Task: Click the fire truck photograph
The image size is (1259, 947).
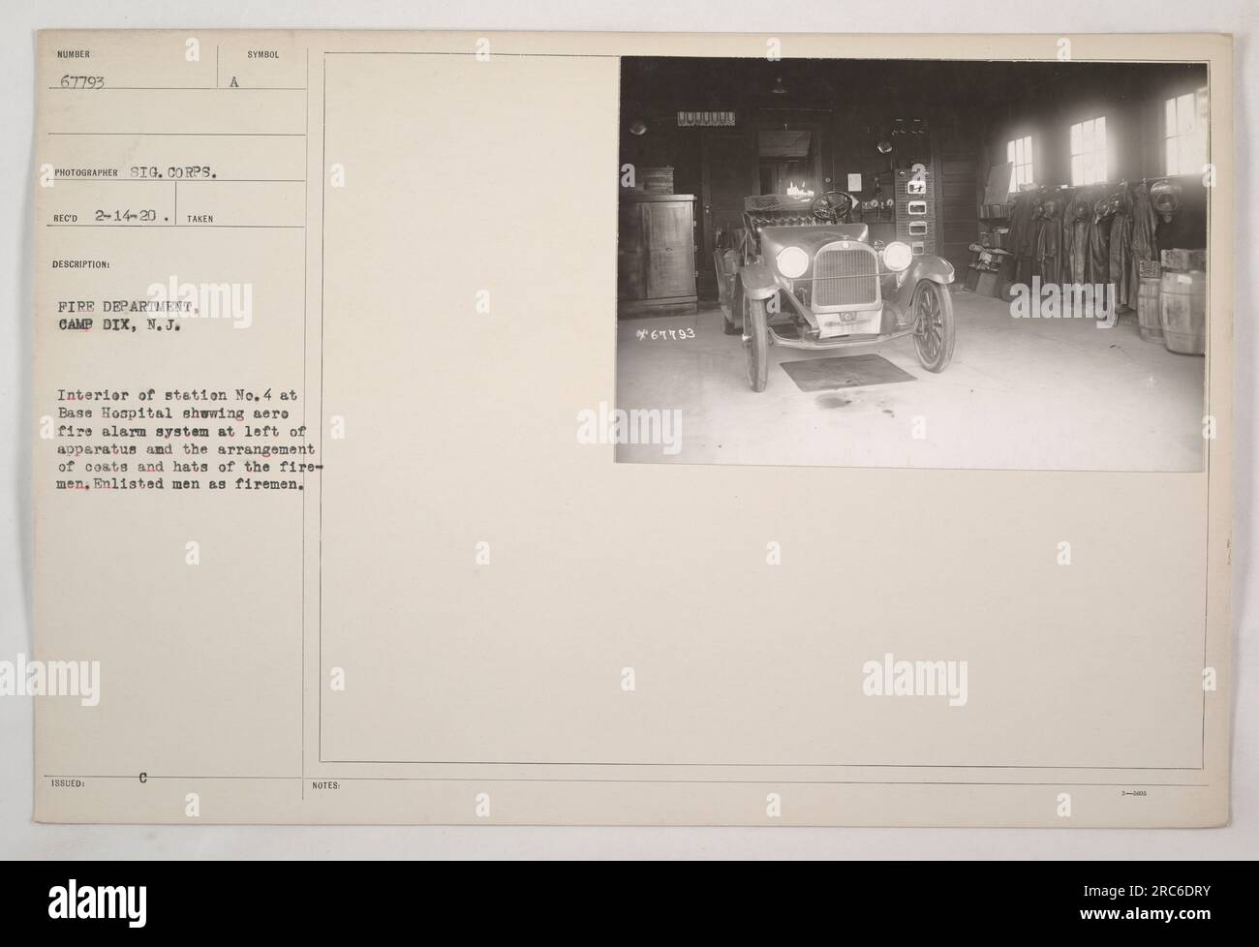Action: (910, 265)
